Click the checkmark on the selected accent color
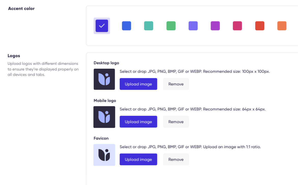The width and height of the screenshot is (298, 185). pos(102,25)
